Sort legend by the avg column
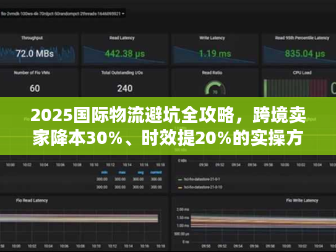Viewport: 336px width, 252px height. point(140,172)
